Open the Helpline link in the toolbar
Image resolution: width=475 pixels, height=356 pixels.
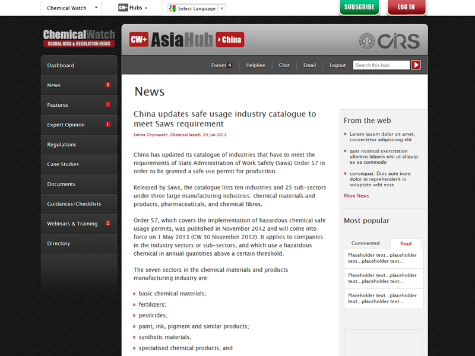pyautogui.click(x=255, y=65)
